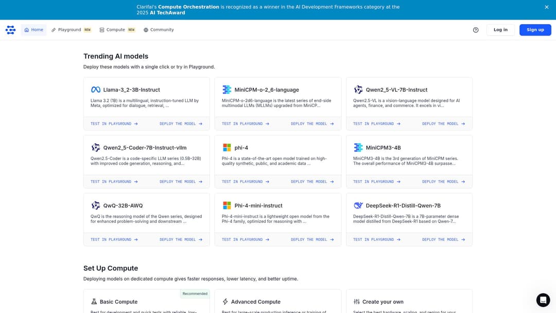The width and height of the screenshot is (556, 313).
Task: Open the MiniCPM-o-2_6-language model title
Action: tap(267, 90)
